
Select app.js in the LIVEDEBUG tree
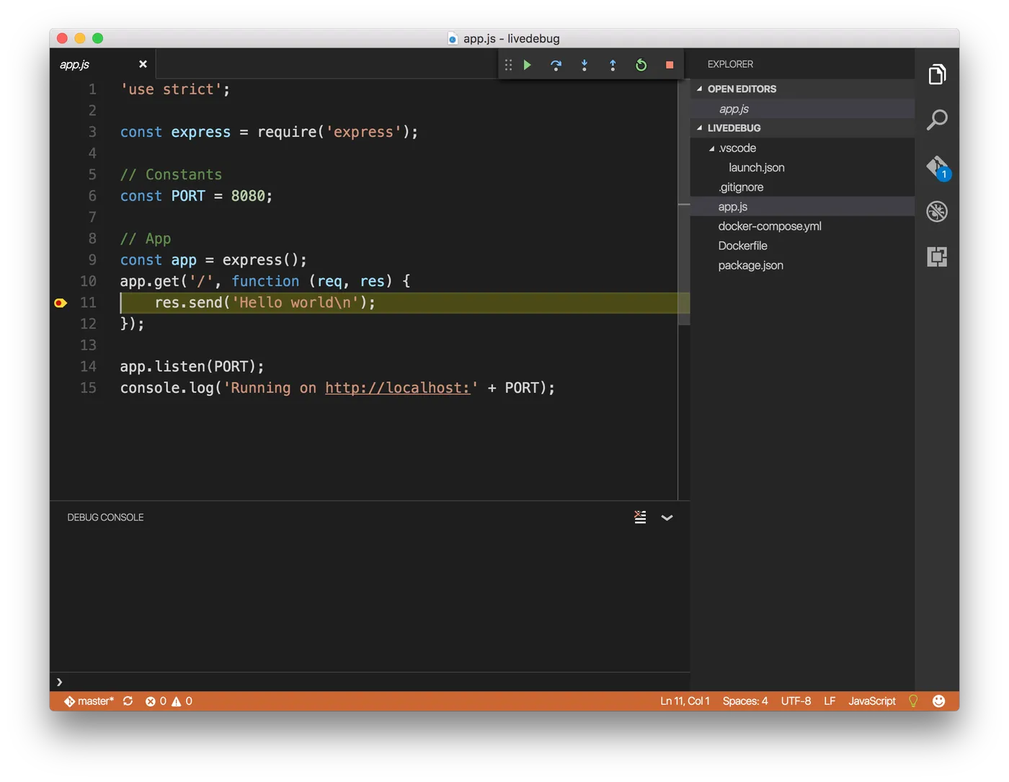802,206
